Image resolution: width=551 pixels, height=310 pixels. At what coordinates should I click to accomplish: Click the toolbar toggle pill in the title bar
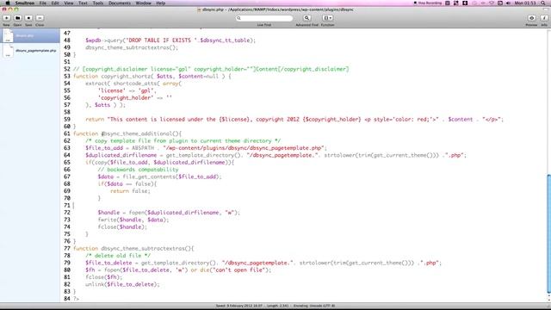click(546, 9)
